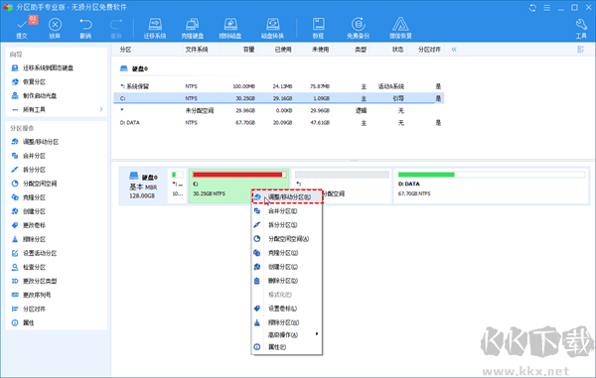Viewport: 596px width, 378px height.
Task: Select 克隆分区 in the context menu
Action: pos(287,253)
